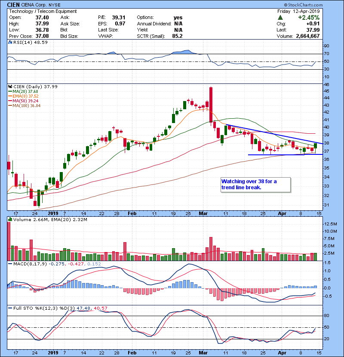Click the 'Watching over 38' annotation box
Viewport: 344px width, 357px height.
256,185
